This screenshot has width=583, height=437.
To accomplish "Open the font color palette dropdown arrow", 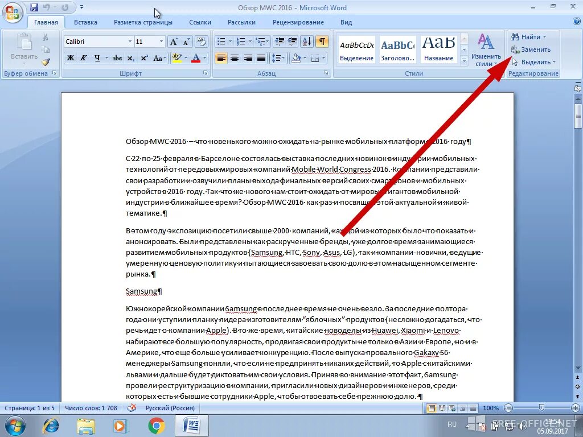I will 205,58.
